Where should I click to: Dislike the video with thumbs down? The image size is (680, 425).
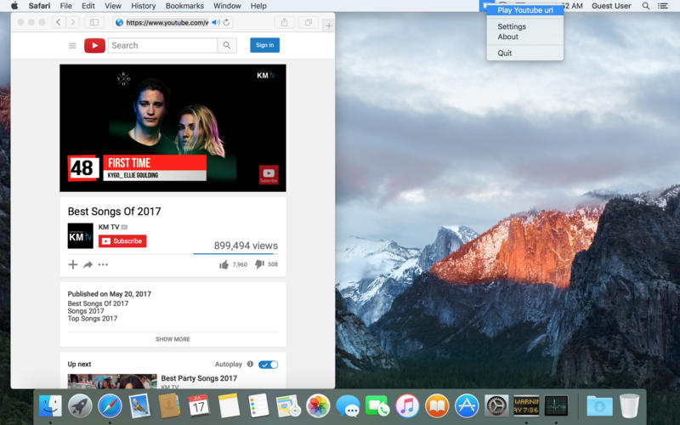click(259, 264)
